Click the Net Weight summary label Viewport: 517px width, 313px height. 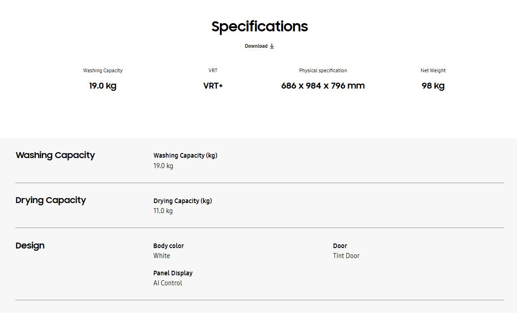[433, 70]
